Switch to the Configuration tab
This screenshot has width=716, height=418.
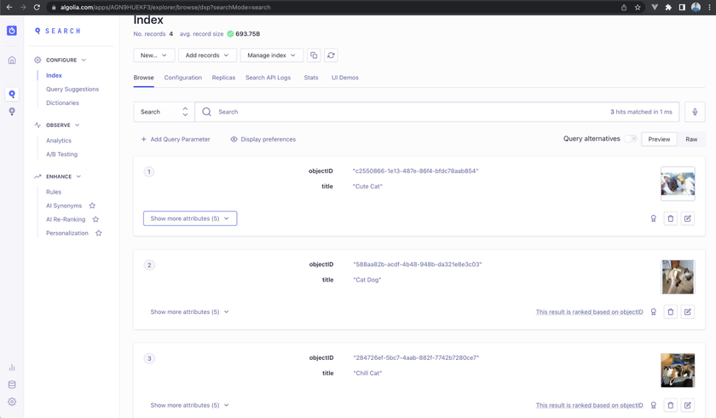[x=182, y=78]
